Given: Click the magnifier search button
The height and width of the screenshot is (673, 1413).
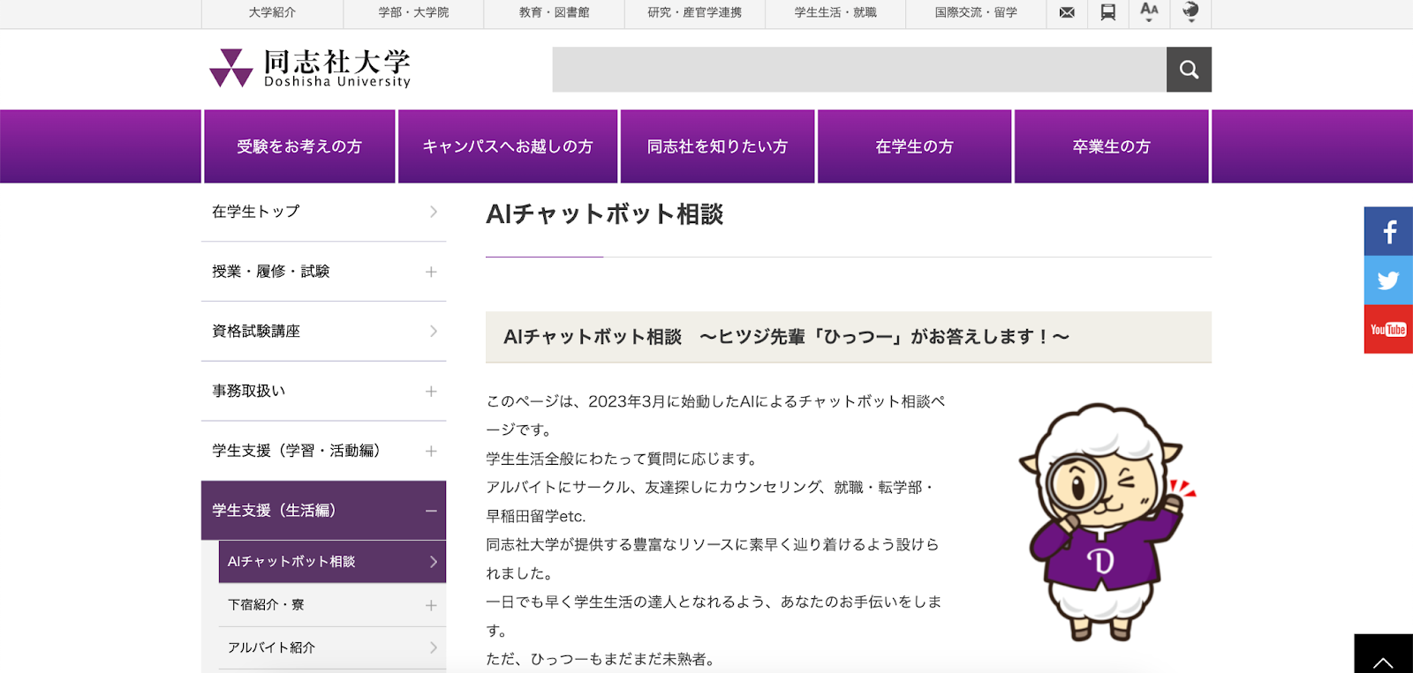Looking at the screenshot, I should tap(1189, 70).
